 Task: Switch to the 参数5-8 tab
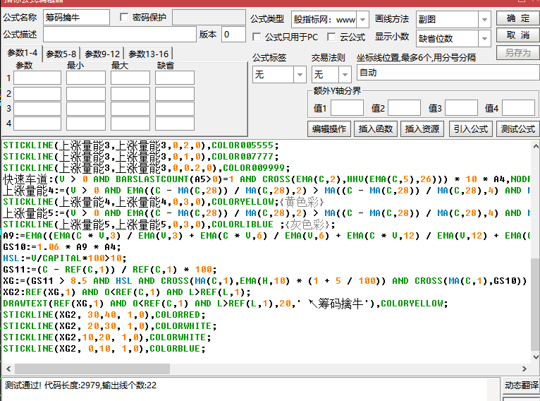pyautogui.click(x=61, y=54)
